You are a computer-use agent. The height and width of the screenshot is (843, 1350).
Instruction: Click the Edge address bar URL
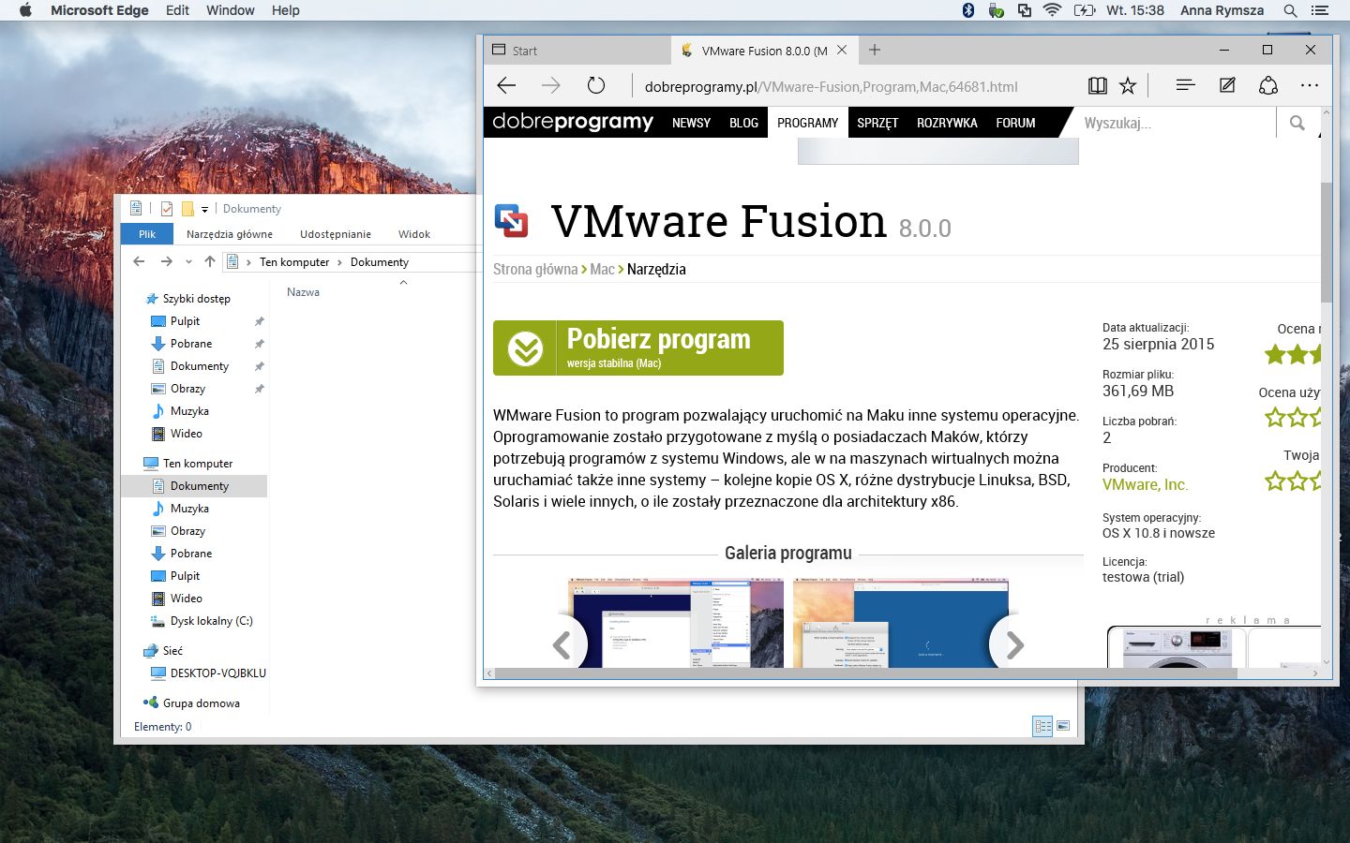(x=831, y=86)
